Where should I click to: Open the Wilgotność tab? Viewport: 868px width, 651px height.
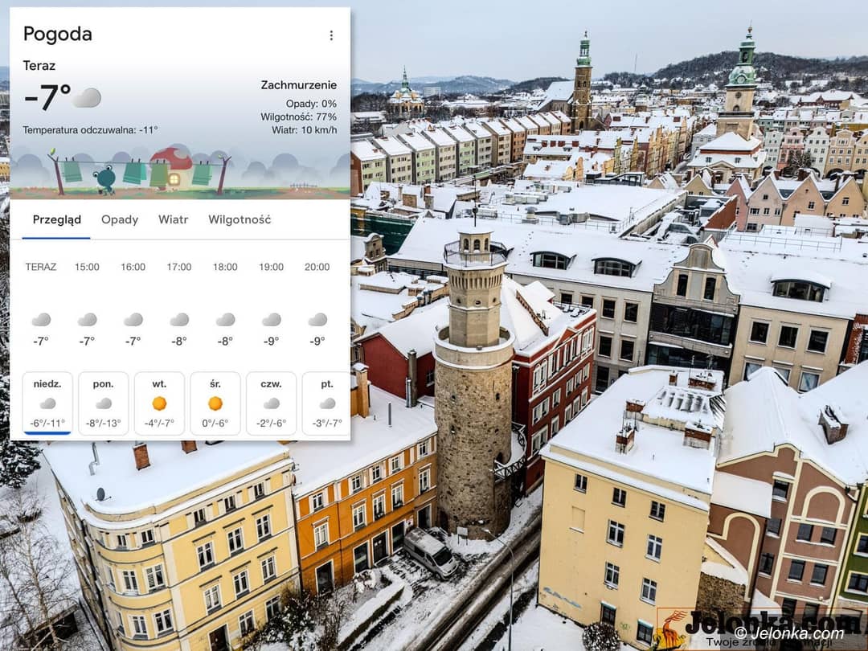[240, 219]
